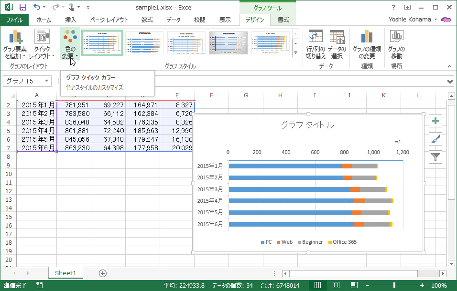
Task: Click the 100% zoom level
Action: click(439, 285)
